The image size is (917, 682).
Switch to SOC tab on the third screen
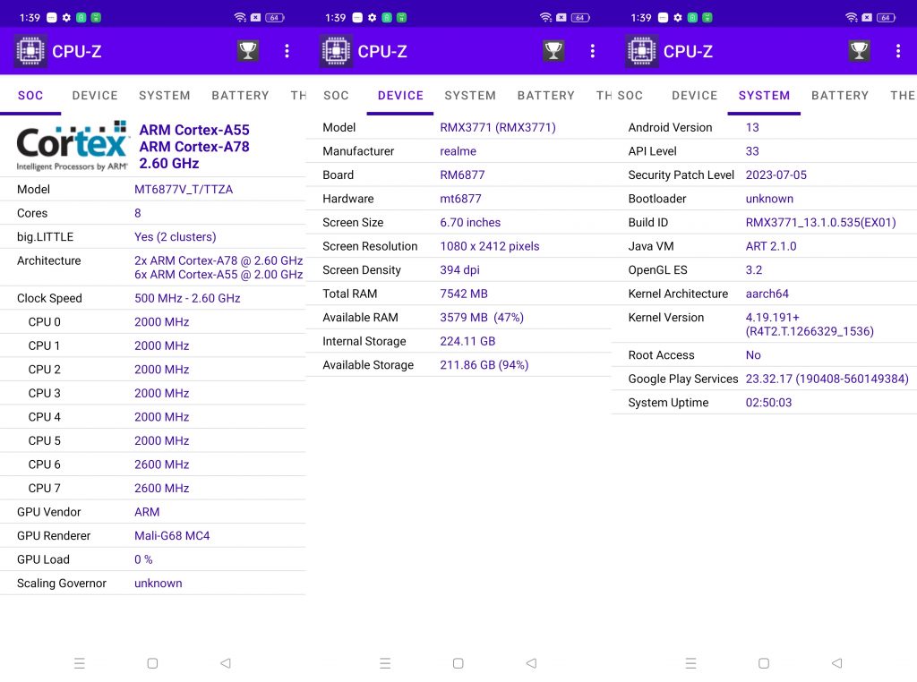tap(630, 95)
